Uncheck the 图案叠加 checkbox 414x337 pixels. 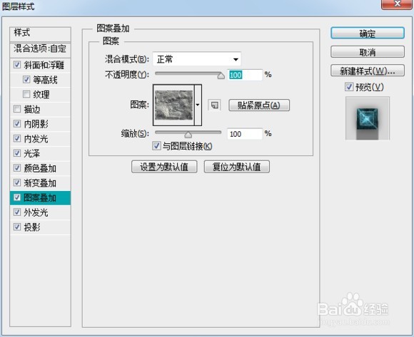coord(17,197)
